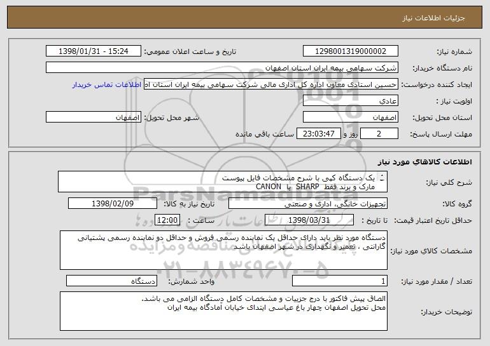Open the buyer contact info link
This screenshot has height=346, width=490.
[107, 84]
